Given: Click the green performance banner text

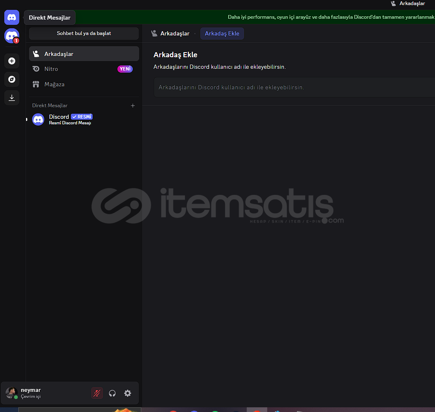Looking at the screenshot, I should pyautogui.click(x=331, y=17).
